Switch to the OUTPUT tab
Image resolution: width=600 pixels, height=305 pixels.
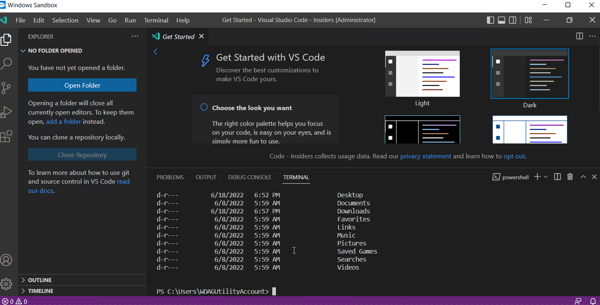pos(206,177)
